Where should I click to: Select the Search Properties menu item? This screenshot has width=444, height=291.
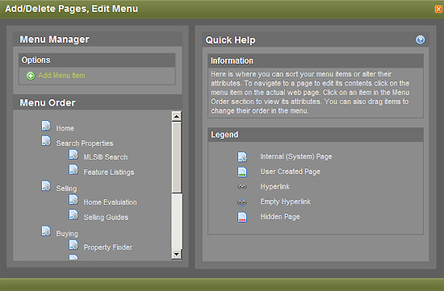tap(85, 143)
